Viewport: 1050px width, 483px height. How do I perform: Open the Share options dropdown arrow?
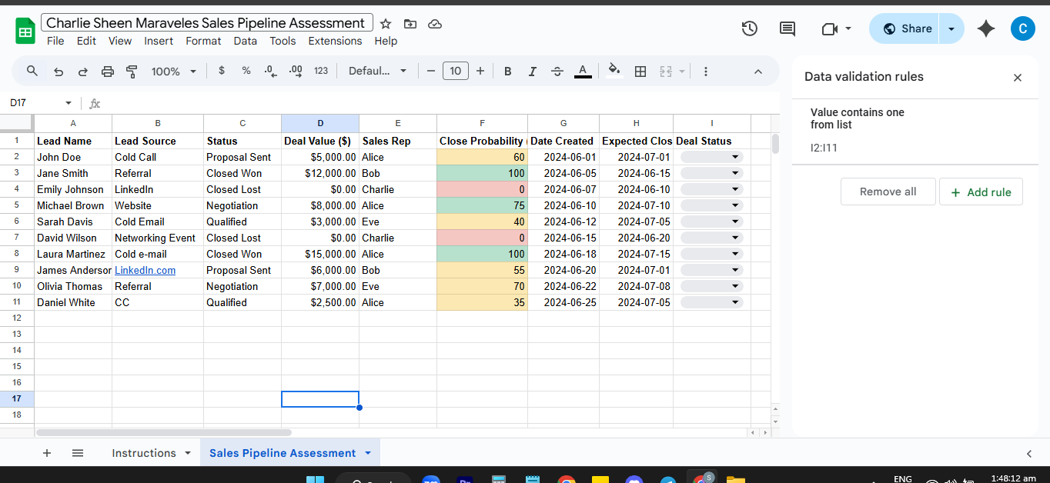[951, 28]
